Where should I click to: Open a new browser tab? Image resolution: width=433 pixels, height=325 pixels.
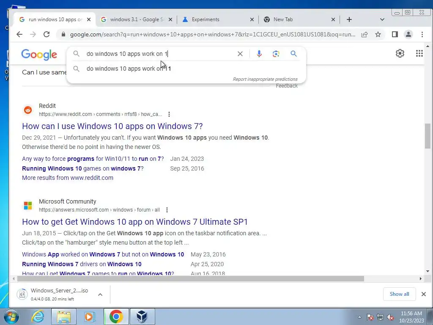click(349, 19)
